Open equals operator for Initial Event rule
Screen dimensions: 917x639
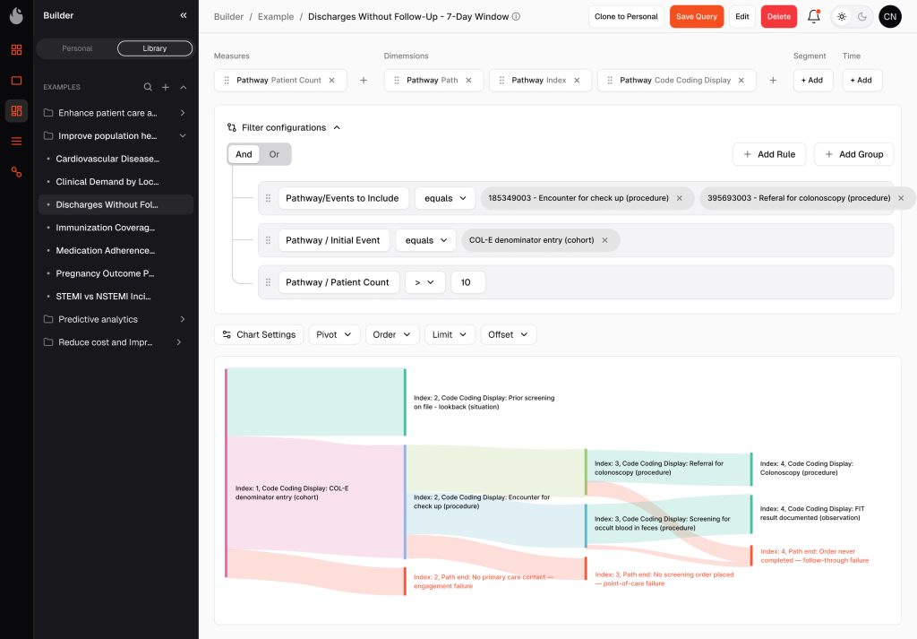coord(425,240)
